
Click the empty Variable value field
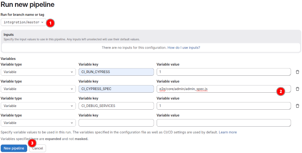click(x=223, y=122)
